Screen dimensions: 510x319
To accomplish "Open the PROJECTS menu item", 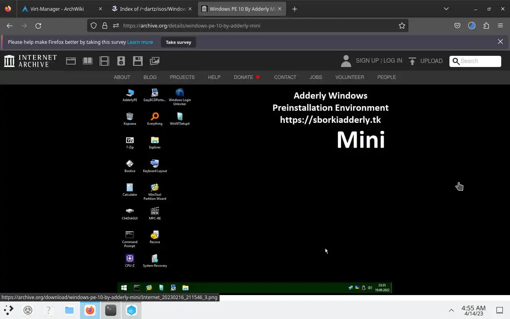I will [182, 77].
